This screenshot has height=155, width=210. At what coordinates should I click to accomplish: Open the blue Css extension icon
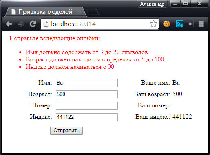(x=179, y=24)
